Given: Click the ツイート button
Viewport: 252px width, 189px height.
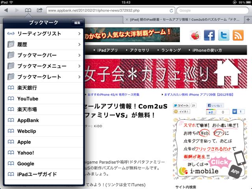Looking at the screenshot, I should [x=181, y=106].
